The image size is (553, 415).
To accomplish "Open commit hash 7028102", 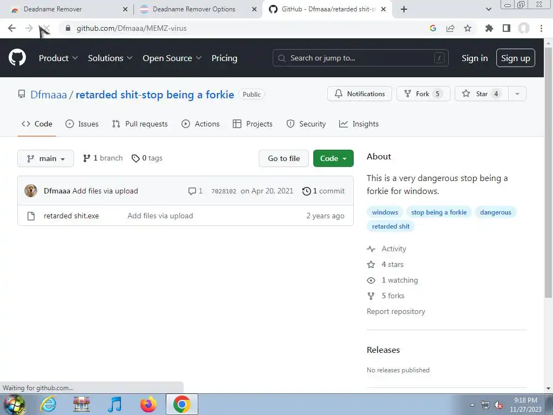I will [224, 191].
